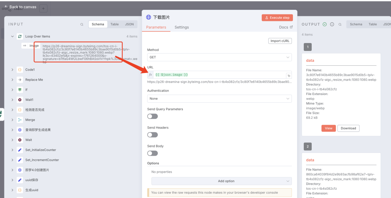Toggle the Send Body switch
The image size is (391, 198).
[x=152, y=153]
